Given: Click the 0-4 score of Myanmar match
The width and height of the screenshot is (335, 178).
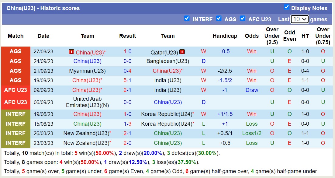Looking at the screenshot, I should [x=127, y=71].
